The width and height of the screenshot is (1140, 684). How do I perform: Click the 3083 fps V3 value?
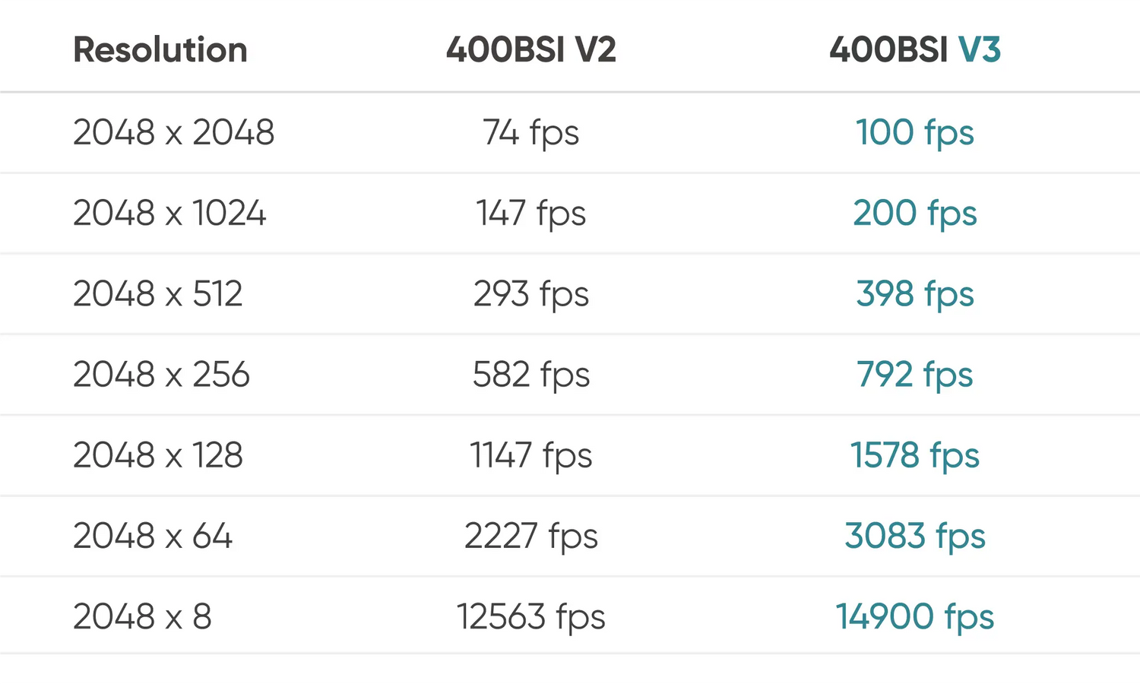pyautogui.click(x=914, y=536)
